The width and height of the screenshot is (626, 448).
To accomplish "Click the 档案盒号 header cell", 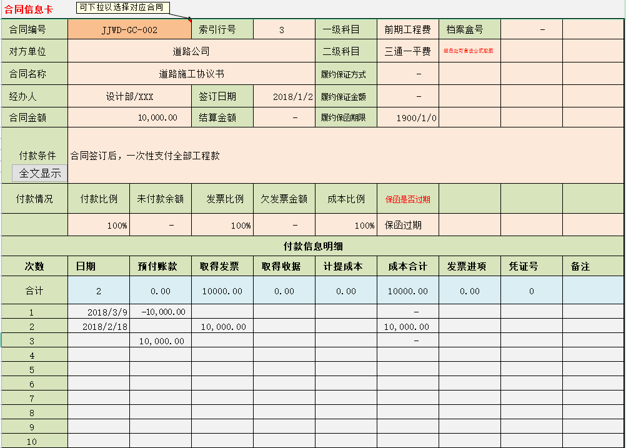I will [x=469, y=29].
